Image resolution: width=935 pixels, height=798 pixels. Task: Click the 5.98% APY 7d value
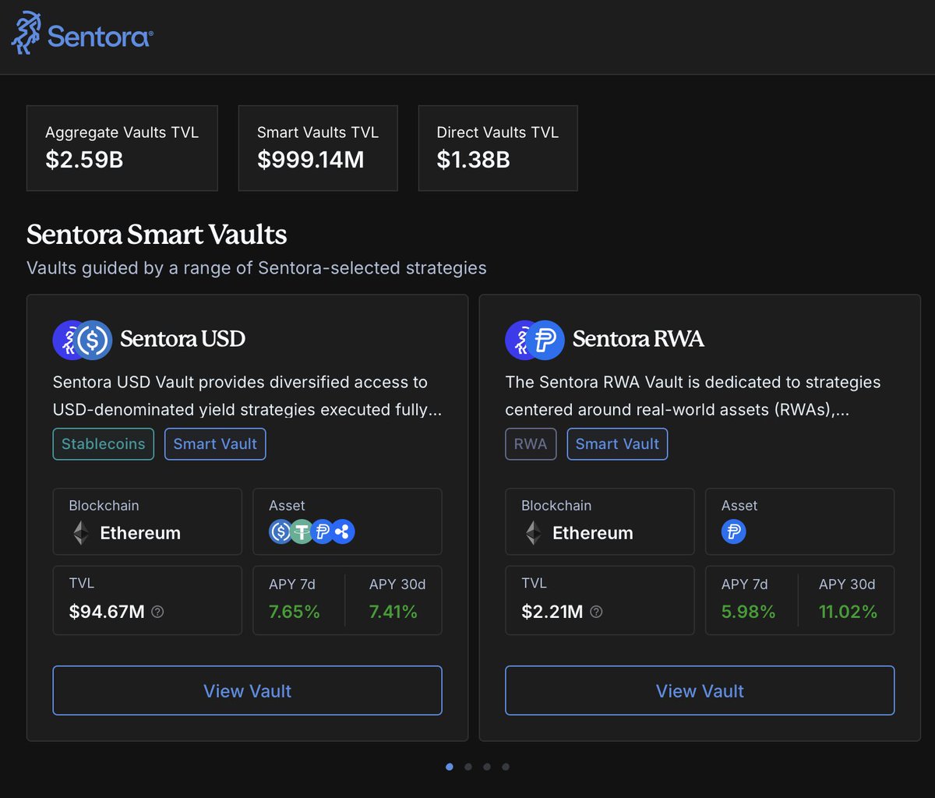coord(748,612)
